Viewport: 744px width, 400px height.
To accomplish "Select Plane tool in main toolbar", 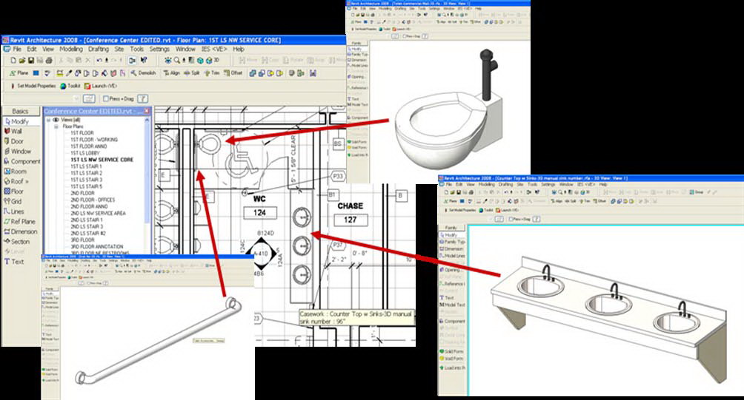I will pos(19,73).
